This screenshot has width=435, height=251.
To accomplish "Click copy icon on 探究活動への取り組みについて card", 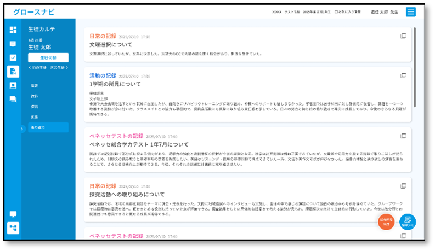I will (403, 186).
